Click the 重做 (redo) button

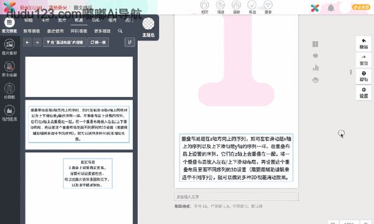click(363, 60)
